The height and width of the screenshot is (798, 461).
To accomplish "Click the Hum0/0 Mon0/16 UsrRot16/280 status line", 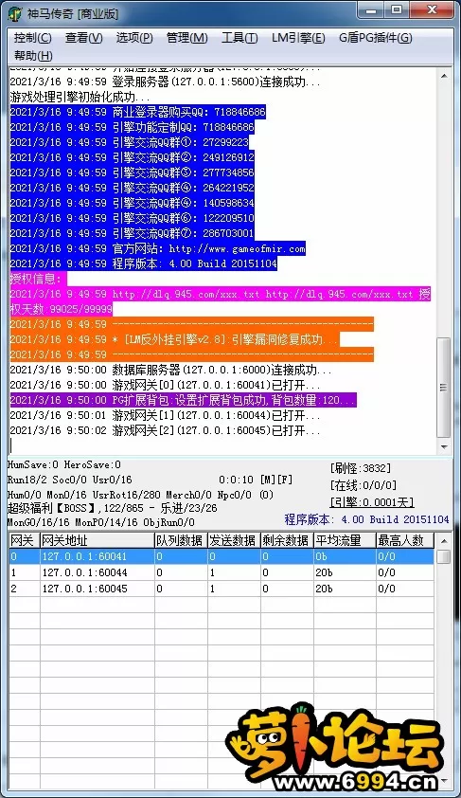I will pos(140,495).
